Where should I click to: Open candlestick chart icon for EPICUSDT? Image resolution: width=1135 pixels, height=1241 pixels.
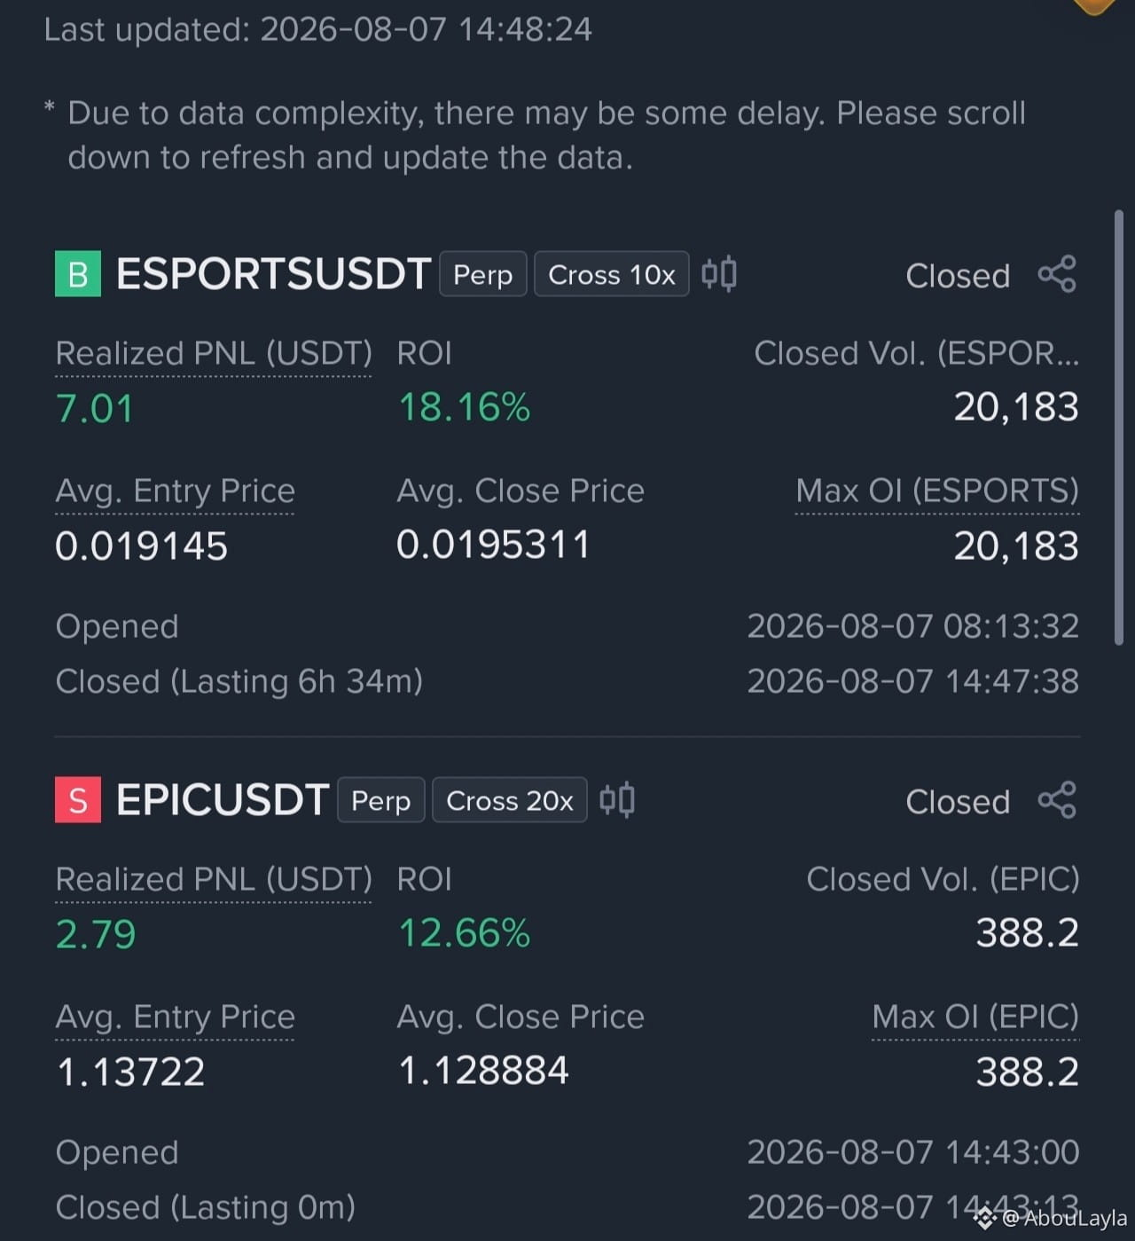(x=617, y=800)
